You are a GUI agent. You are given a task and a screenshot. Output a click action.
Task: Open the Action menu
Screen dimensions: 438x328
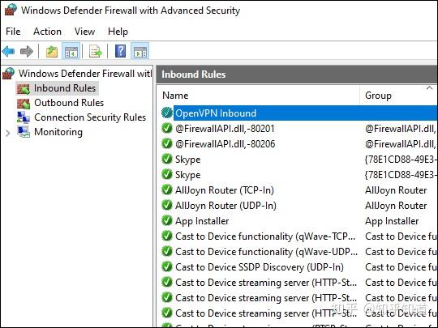pos(47,32)
